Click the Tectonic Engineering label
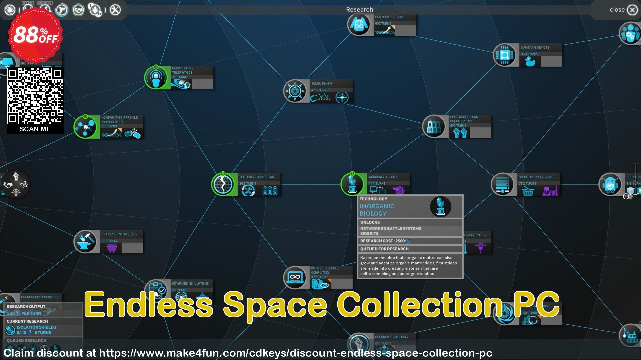The image size is (641, 360). pyautogui.click(x=256, y=177)
